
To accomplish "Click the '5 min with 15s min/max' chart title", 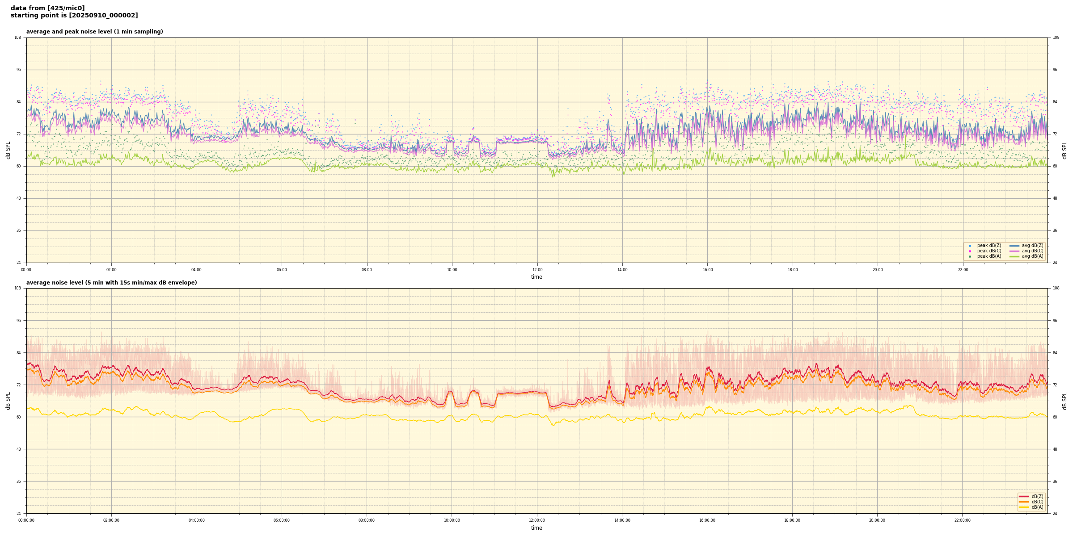I will click(x=111, y=283).
